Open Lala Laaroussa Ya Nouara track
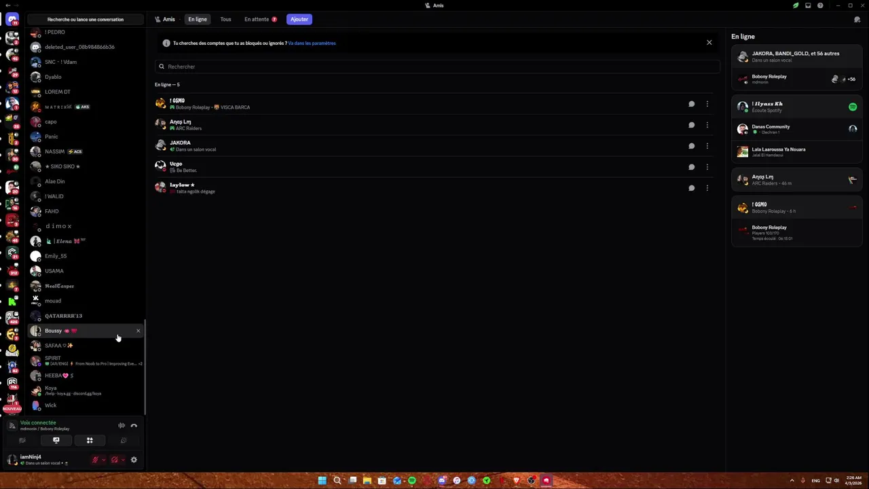This screenshot has width=869, height=489. pyautogui.click(x=796, y=151)
